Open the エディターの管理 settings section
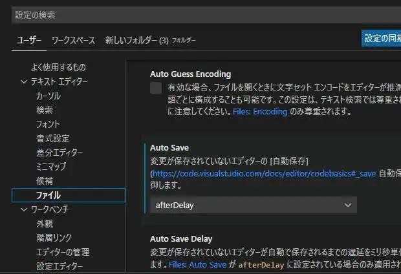 63,252
